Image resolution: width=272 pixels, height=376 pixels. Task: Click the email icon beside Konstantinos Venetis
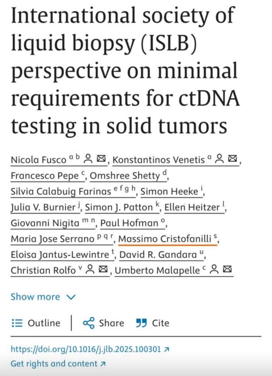(x=232, y=159)
